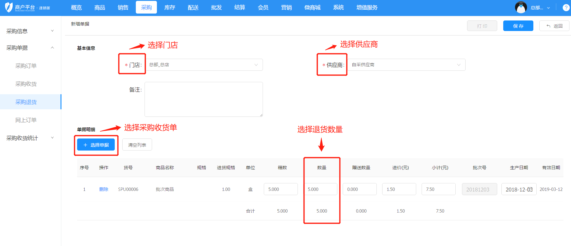This screenshot has width=571, height=246.
Task: Open the 供应商 supplier dropdown
Action: coord(406,65)
